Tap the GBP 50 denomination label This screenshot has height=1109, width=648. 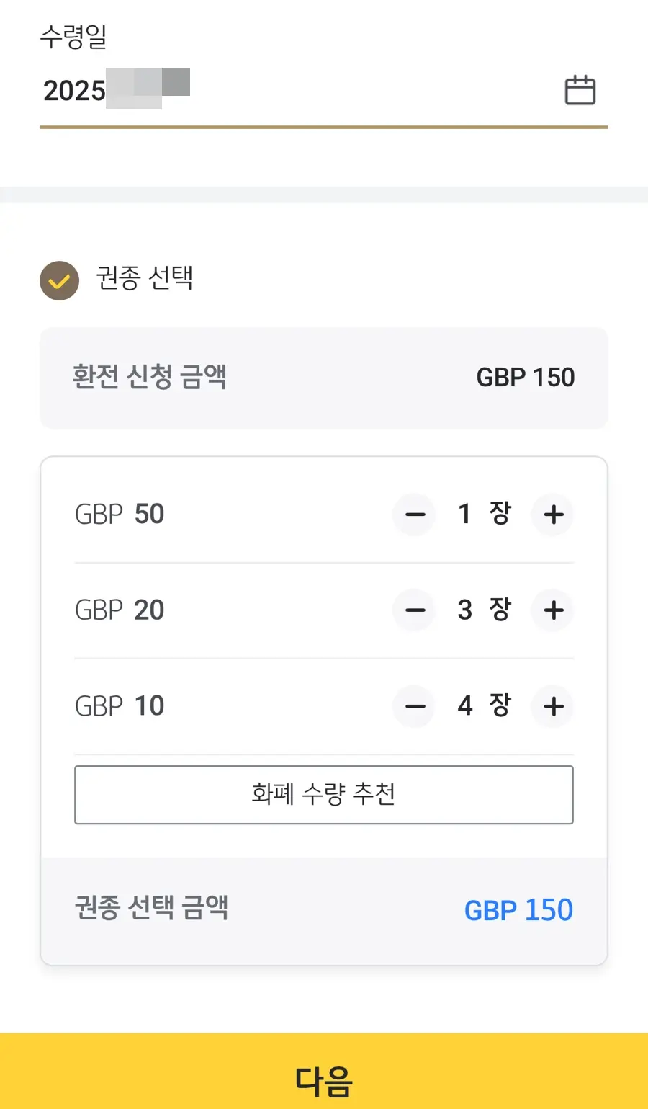pos(120,514)
